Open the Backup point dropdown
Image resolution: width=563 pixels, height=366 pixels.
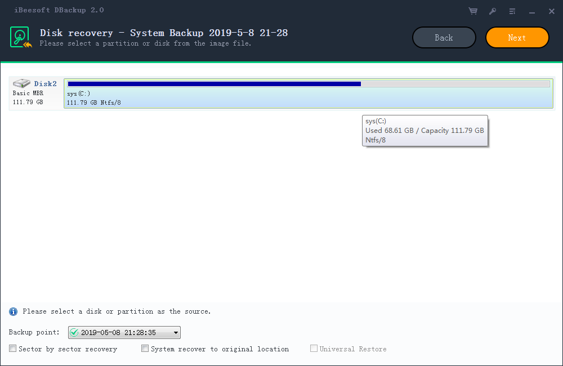point(124,333)
